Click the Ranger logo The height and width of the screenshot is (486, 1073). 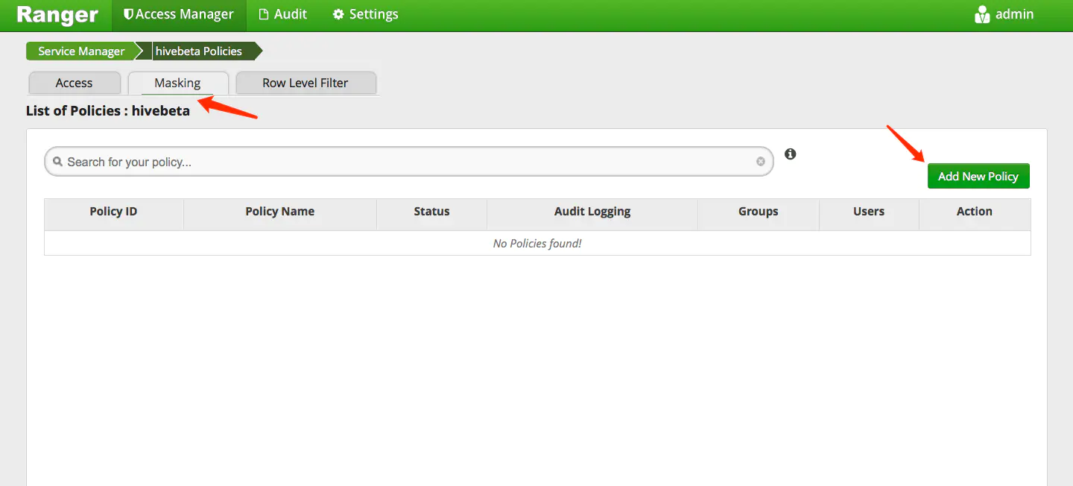57,15
